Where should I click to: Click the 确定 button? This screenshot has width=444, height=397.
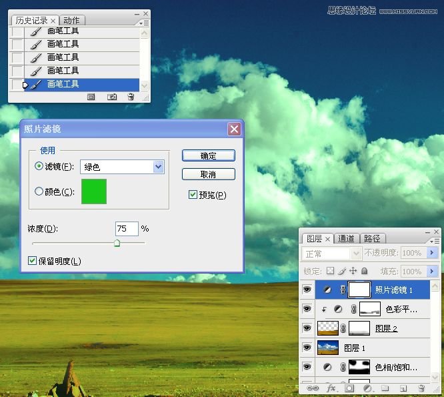click(209, 155)
